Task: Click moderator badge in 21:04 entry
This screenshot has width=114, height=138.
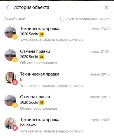Action: pyautogui.click(x=42, y=57)
